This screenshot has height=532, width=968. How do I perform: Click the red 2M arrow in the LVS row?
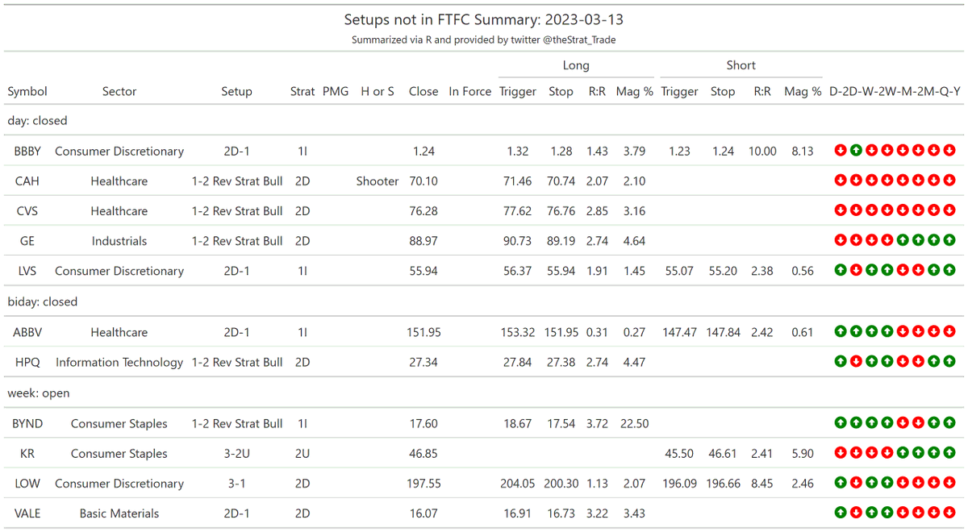[x=918, y=270]
